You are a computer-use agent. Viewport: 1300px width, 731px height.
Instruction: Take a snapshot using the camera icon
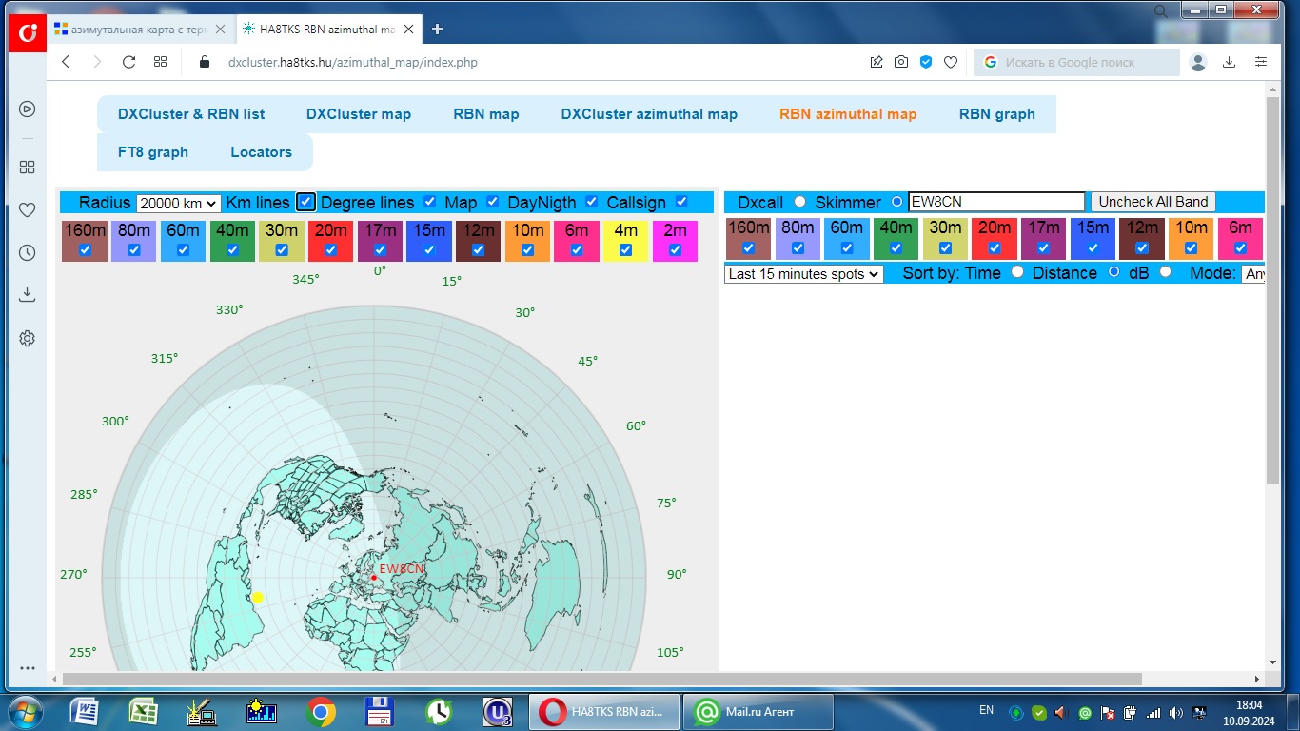click(x=900, y=62)
